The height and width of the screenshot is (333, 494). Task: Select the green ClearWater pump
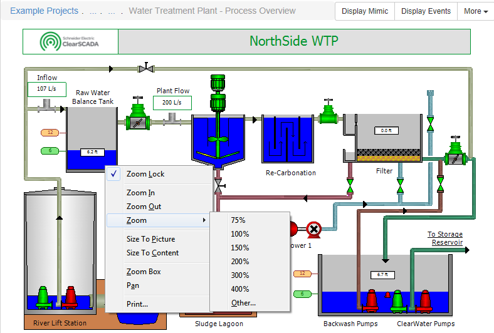coord(396,300)
